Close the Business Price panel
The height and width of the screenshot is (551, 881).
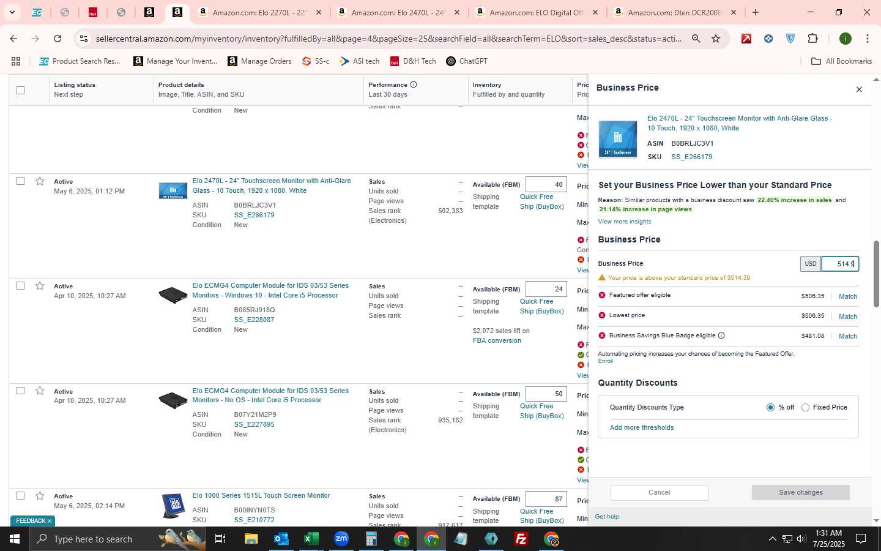pyautogui.click(x=859, y=89)
